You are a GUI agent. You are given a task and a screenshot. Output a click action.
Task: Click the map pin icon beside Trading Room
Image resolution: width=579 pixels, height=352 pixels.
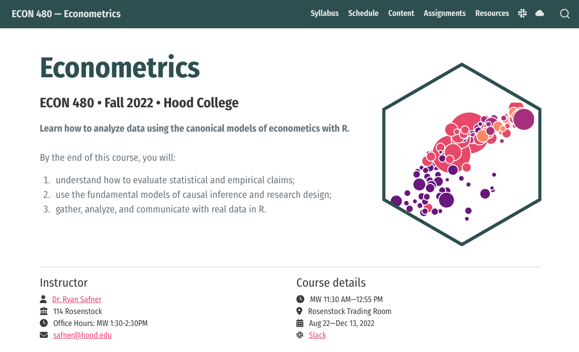(x=300, y=311)
